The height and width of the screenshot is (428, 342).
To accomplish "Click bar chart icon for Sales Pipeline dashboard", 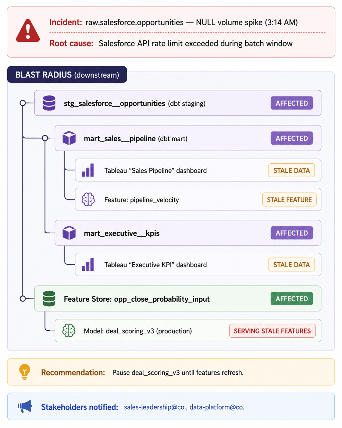I will [88, 170].
